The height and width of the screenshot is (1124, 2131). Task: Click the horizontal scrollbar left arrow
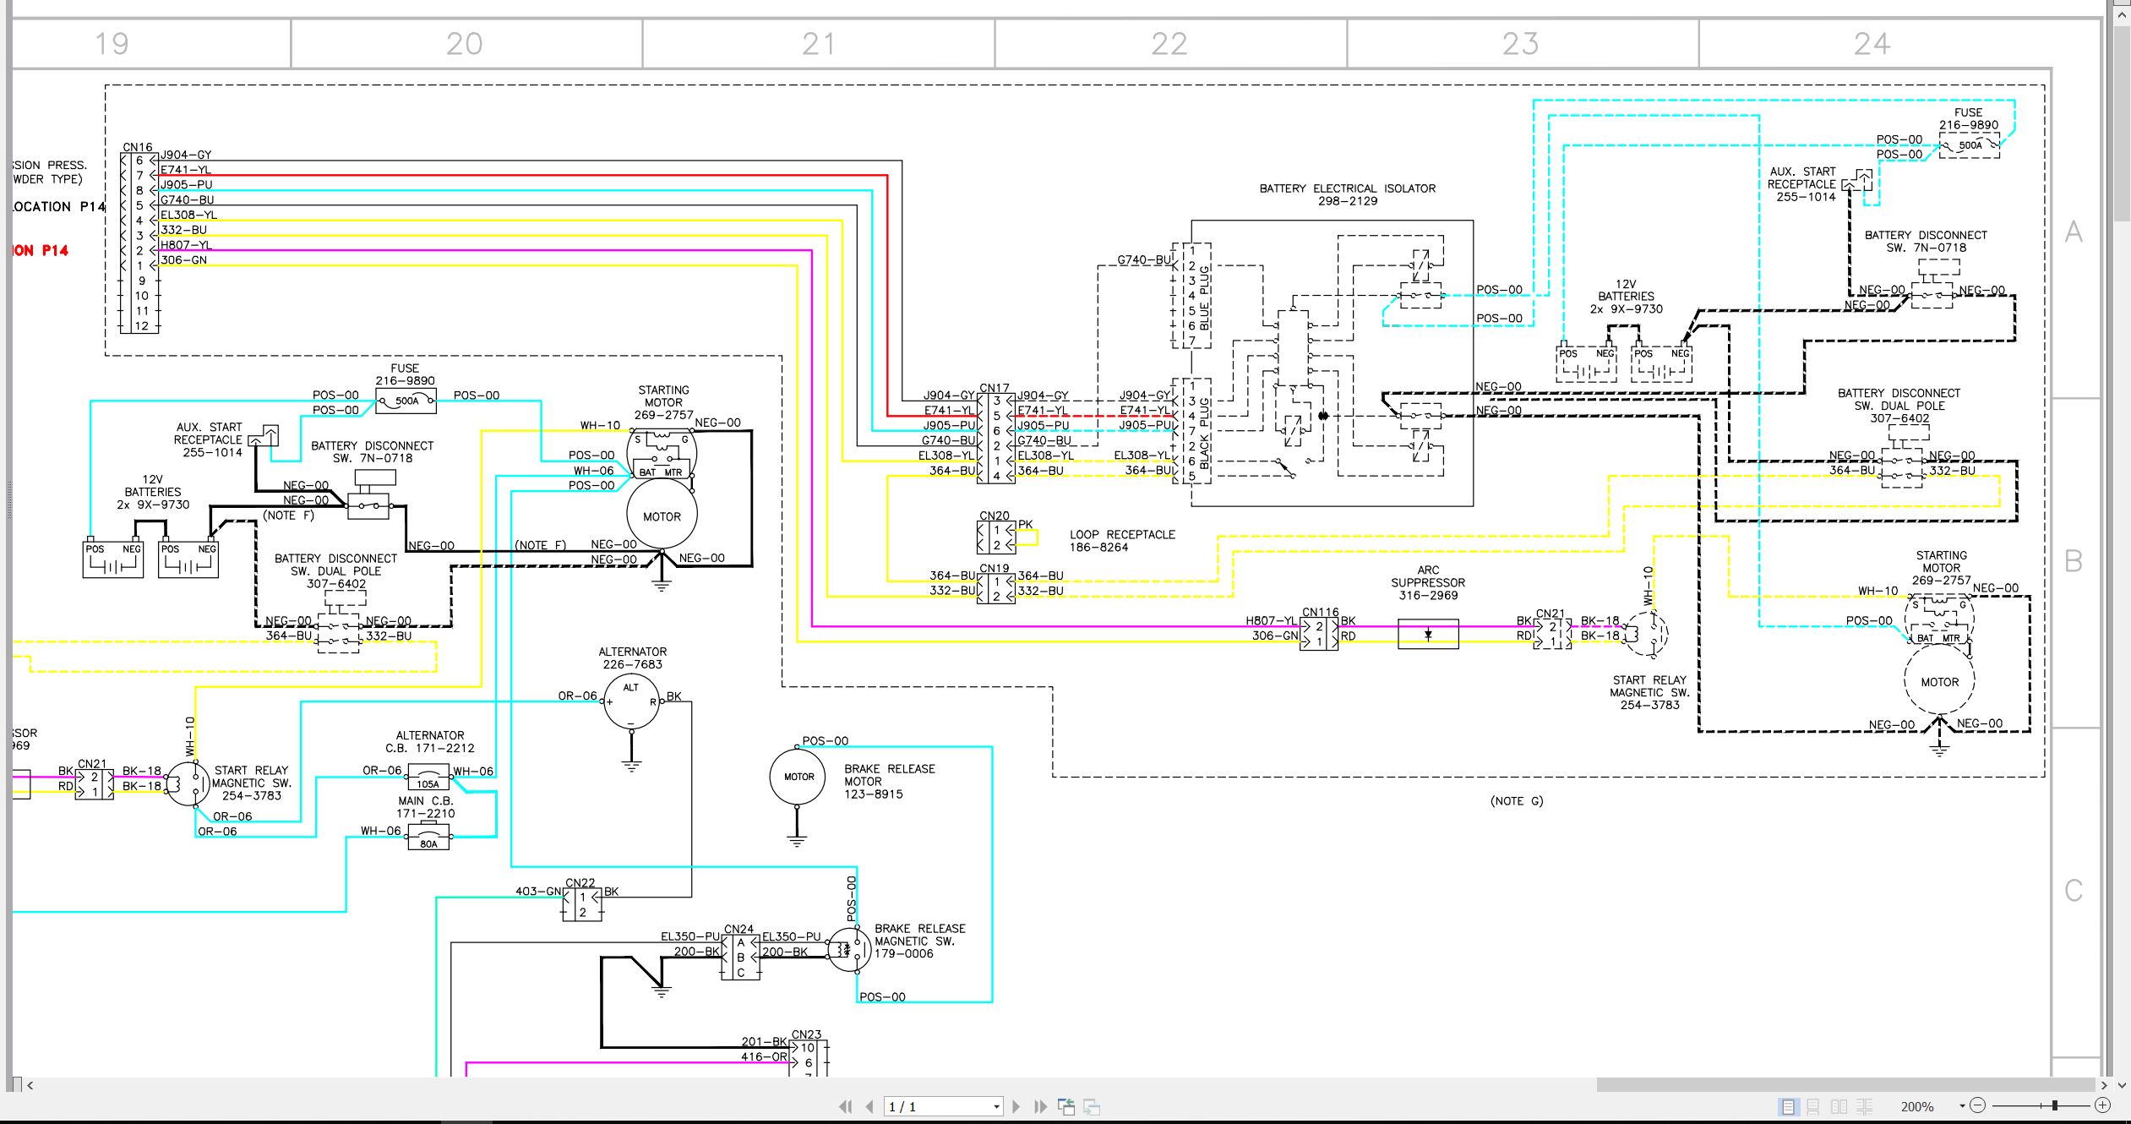30,1085
